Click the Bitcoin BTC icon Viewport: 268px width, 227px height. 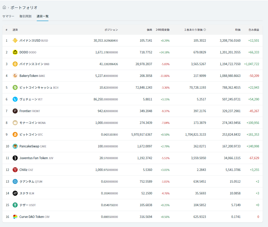coord(15,135)
